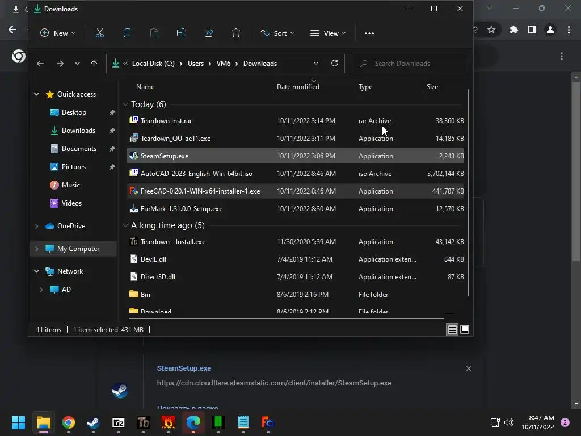Click Chrome extensions puzzle icon
This screenshot has width=581, height=436.
(513, 30)
